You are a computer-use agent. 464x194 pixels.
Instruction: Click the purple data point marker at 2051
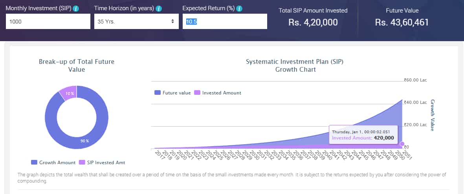[x=402, y=144]
